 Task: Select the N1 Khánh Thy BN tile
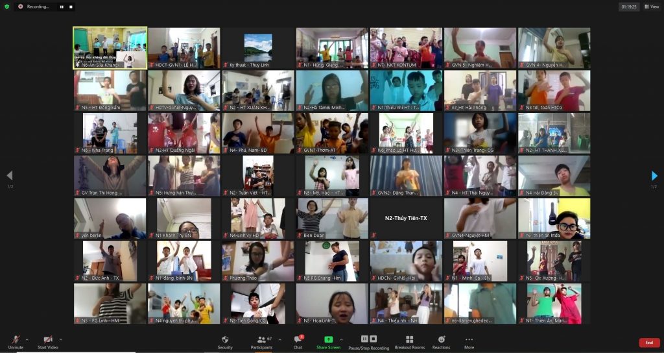(x=184, y=218)
